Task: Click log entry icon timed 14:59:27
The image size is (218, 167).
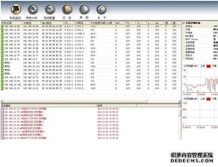Action: [x=2, y=112]
